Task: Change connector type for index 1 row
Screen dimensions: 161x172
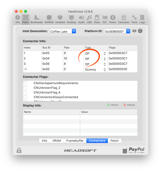Action: [x=105, y=54]
